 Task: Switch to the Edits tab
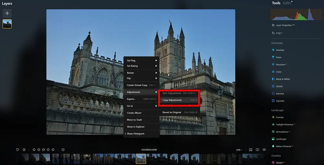[287, 3]
